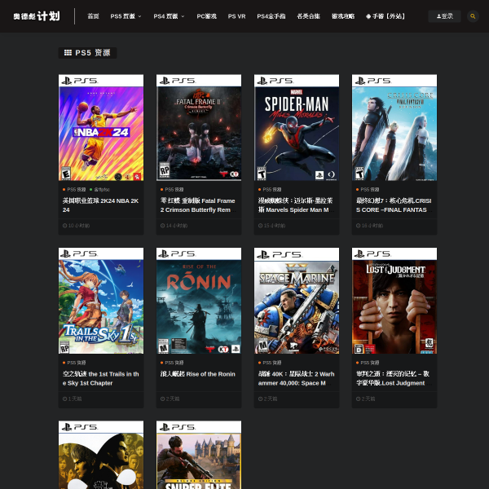Open the PS VR menu item
The image size is (489, 489).
[x=236, y=16]
